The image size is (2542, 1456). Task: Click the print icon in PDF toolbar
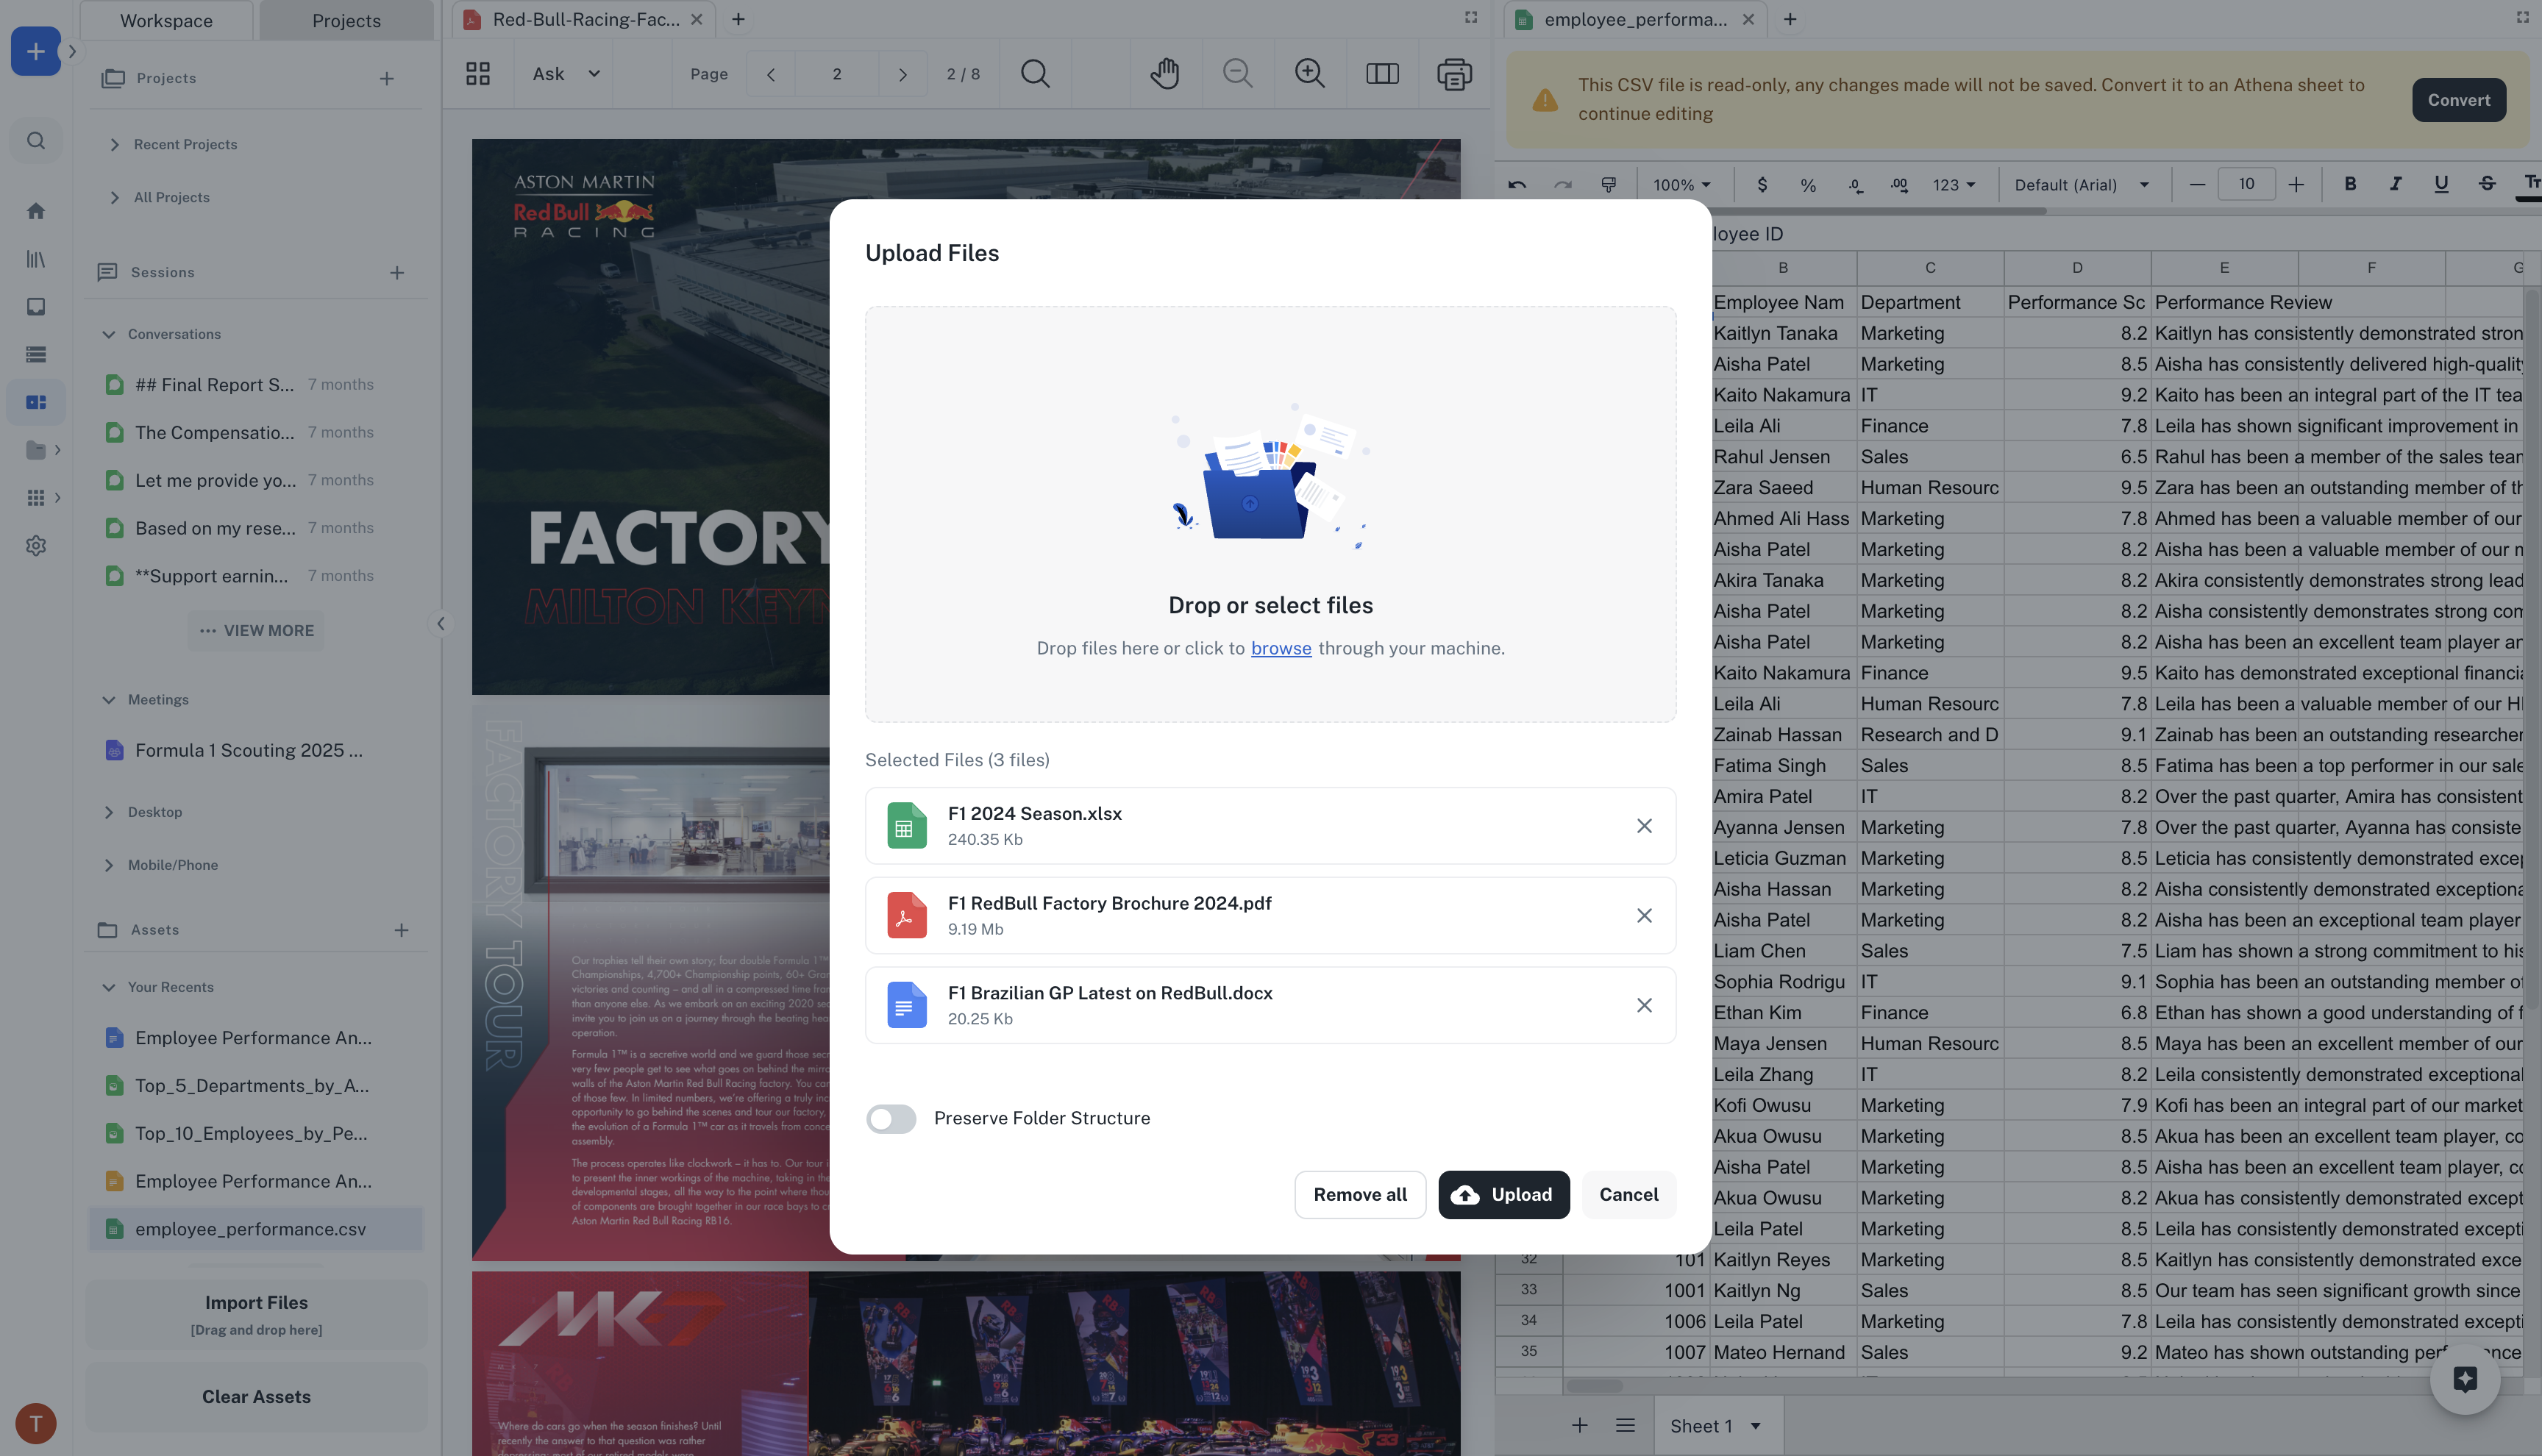tap(1454, 74)
